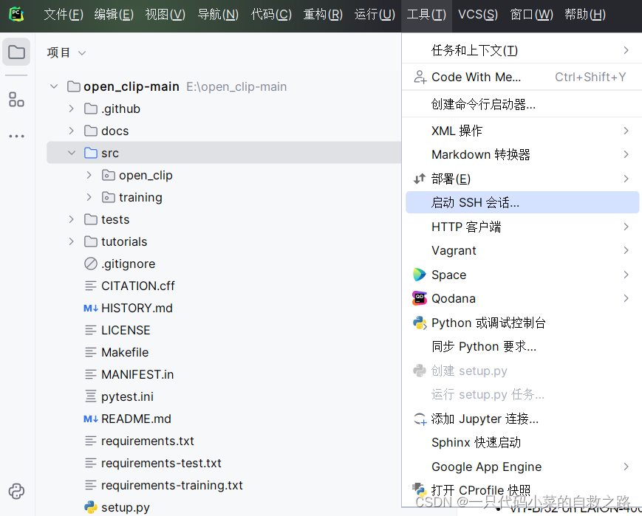Collapse the src folder chevron
This screenshot has height=516, width=642.
[x=71, y=153]
